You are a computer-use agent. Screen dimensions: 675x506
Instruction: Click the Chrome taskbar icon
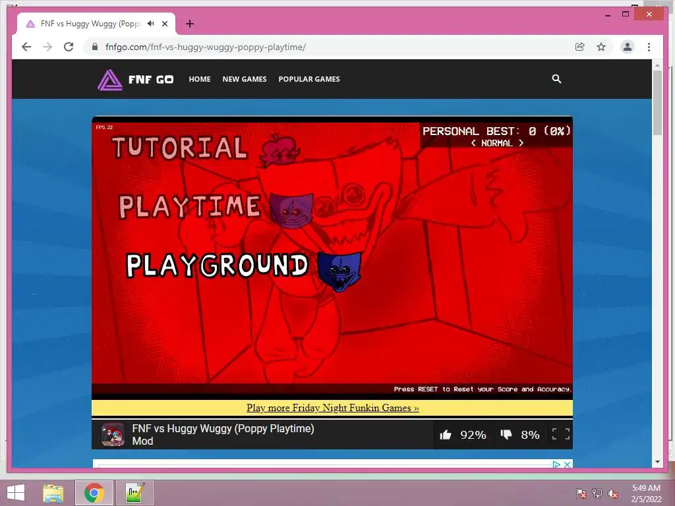(x=94, y=493)
